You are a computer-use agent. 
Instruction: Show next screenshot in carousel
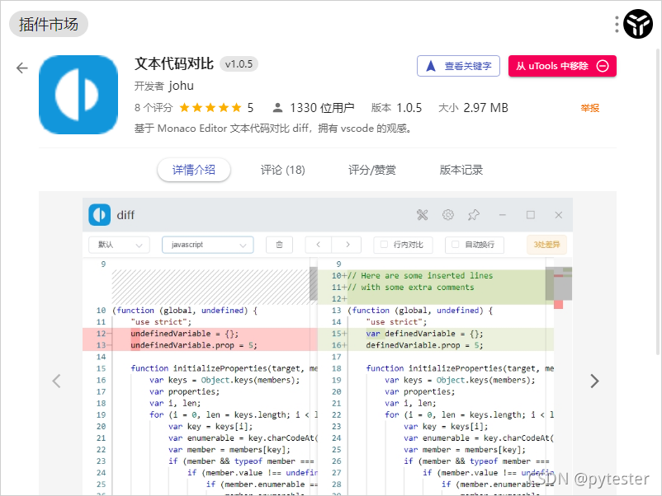594,381
